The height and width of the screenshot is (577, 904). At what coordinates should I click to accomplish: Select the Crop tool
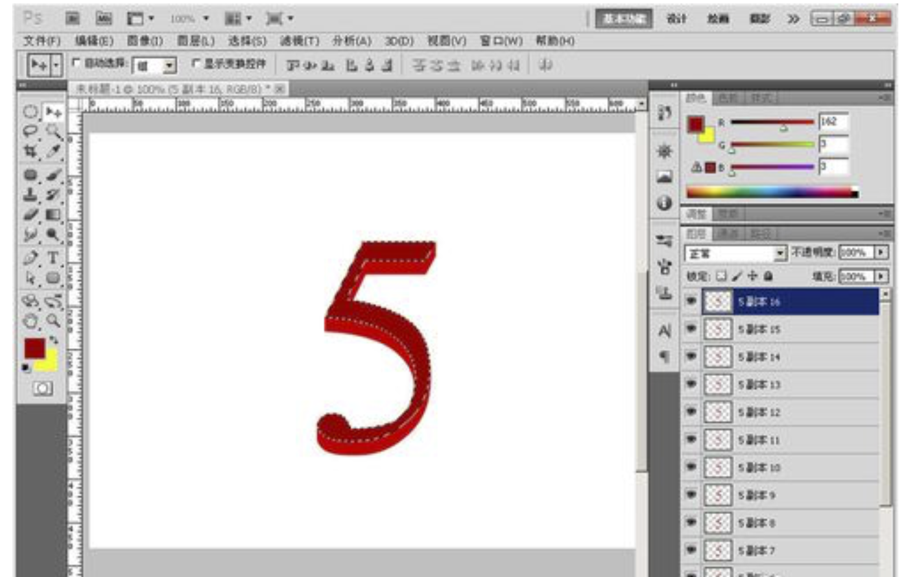pyautogui.click(x=30, y=152)
